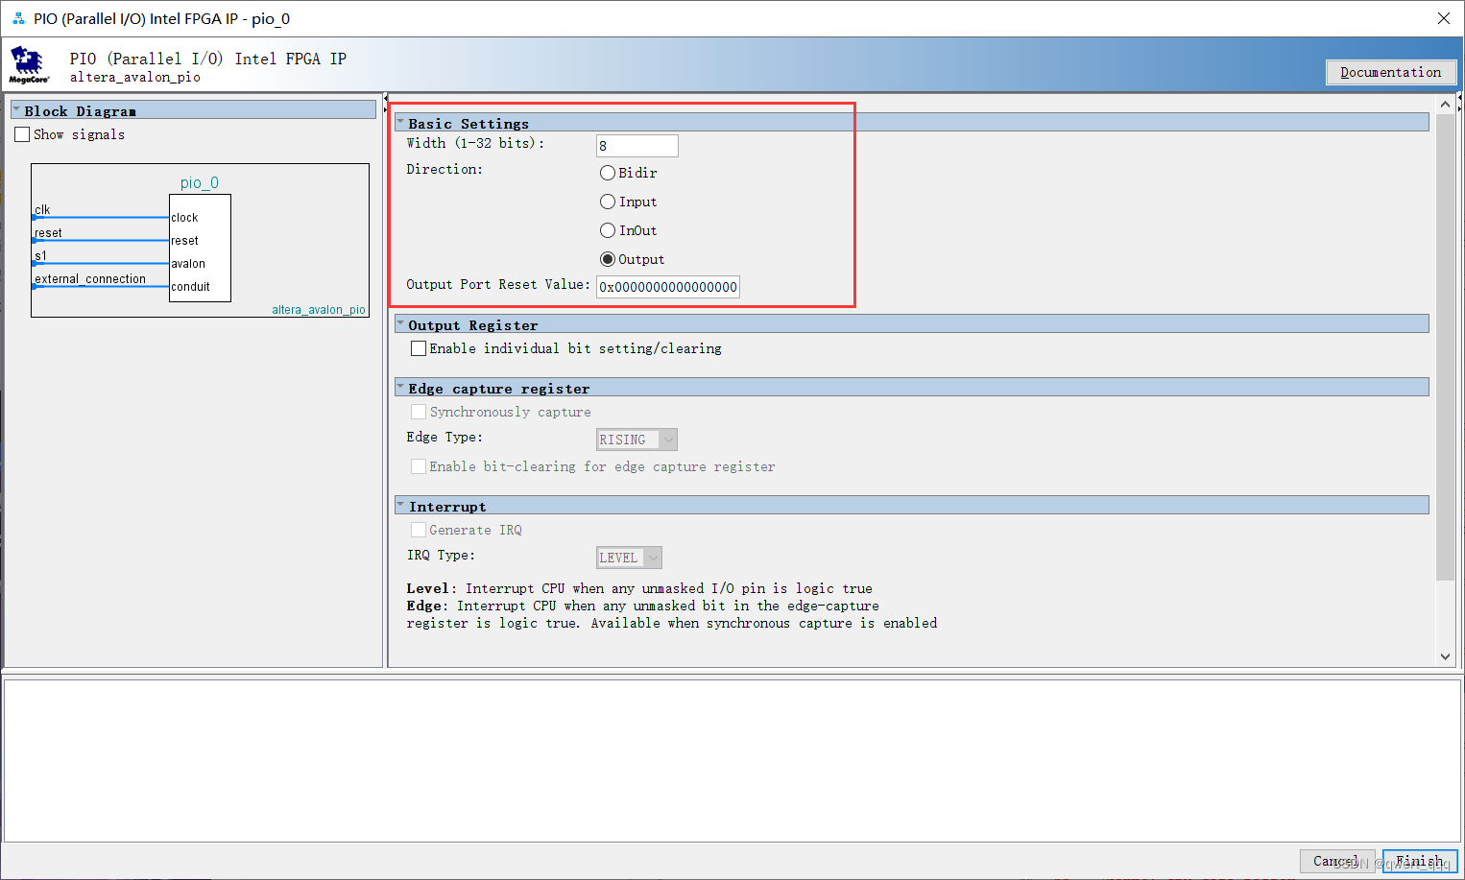
Task: Click the conduit interface label in block
Action: [190, 286]
